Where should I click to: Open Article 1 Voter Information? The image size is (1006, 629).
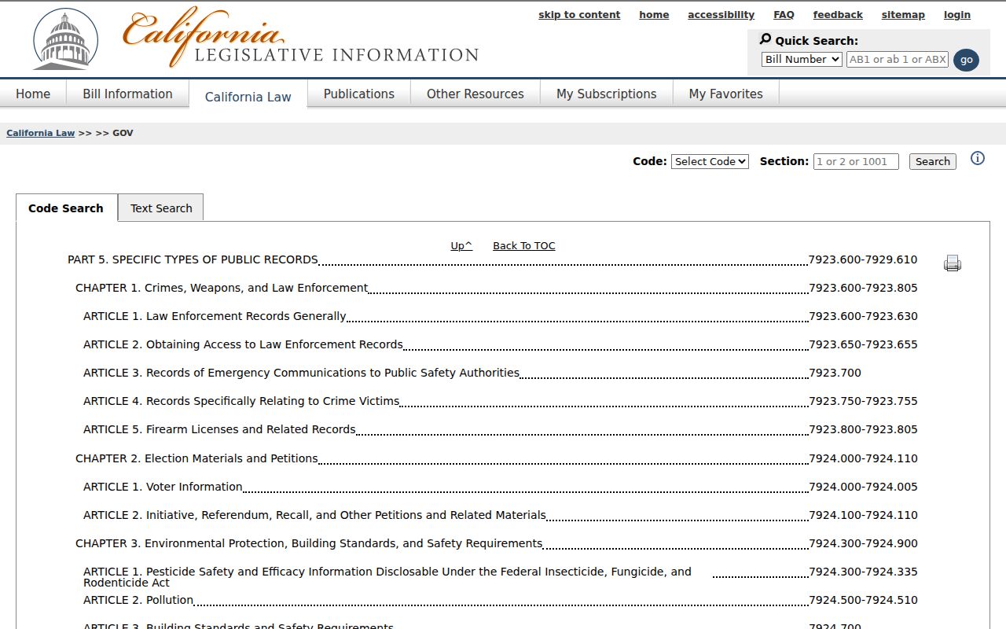(x=163, y=487)
